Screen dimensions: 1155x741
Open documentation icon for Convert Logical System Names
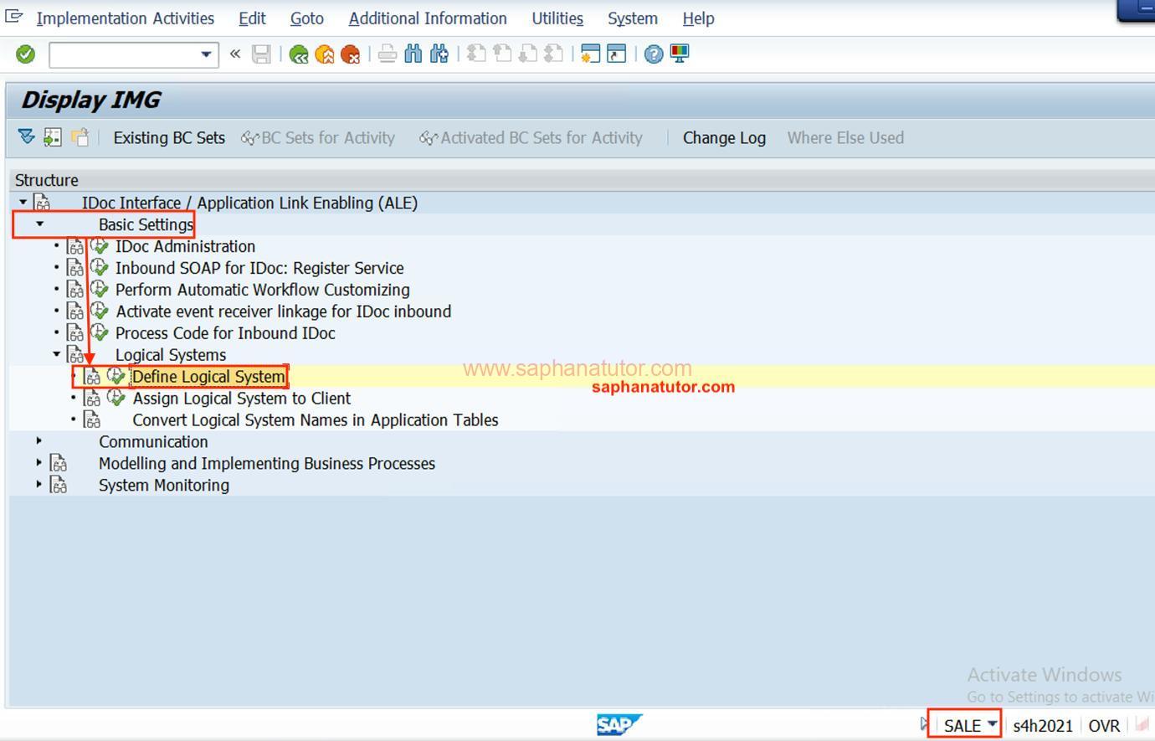[x=92, y=420]
